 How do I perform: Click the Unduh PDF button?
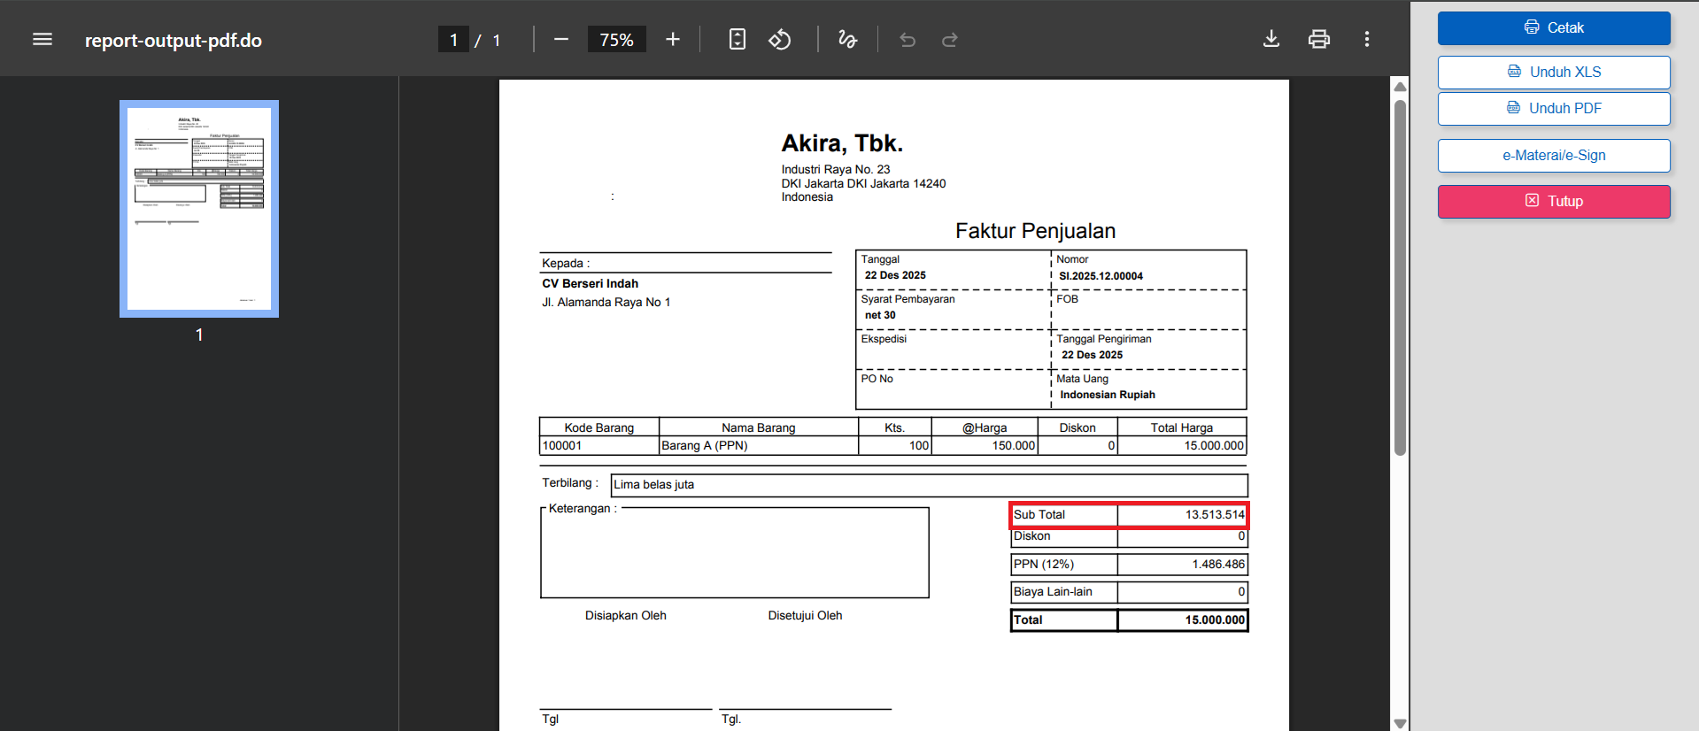[x=1554, y=109]
